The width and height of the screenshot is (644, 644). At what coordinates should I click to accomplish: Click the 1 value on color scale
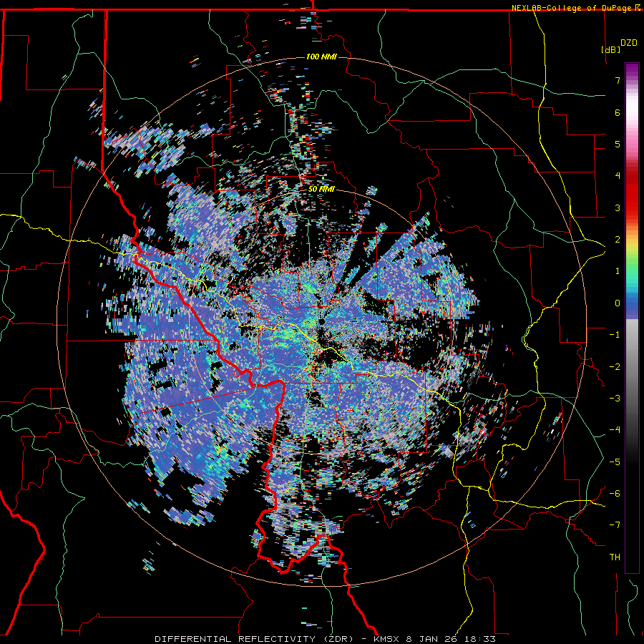[618, 271]
